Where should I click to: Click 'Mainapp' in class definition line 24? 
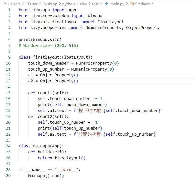tap(41, 146)
